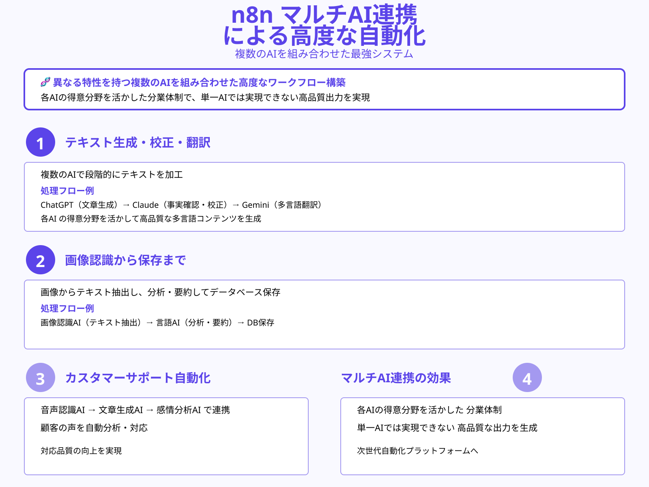
Task: Click the 音声認識AI connection line in section 3
Action: pos(136,410)
